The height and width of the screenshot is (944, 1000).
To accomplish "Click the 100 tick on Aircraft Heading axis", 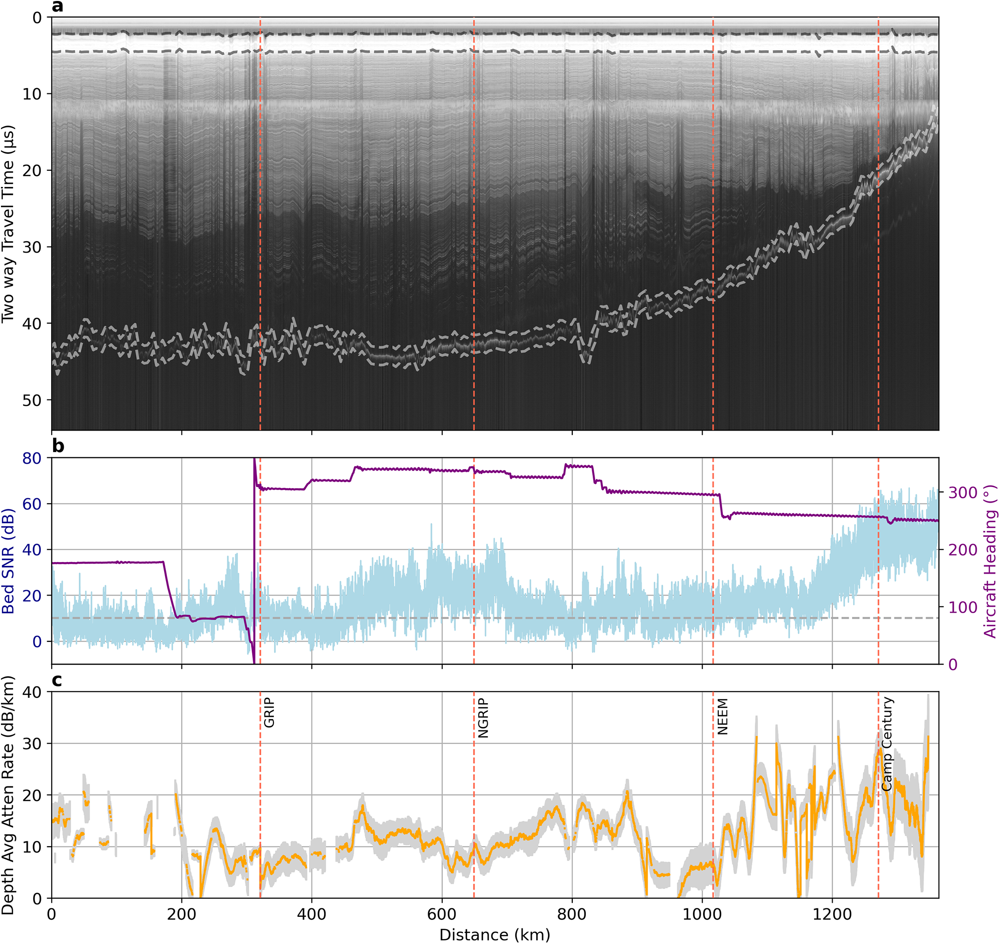I will [964, 607].
